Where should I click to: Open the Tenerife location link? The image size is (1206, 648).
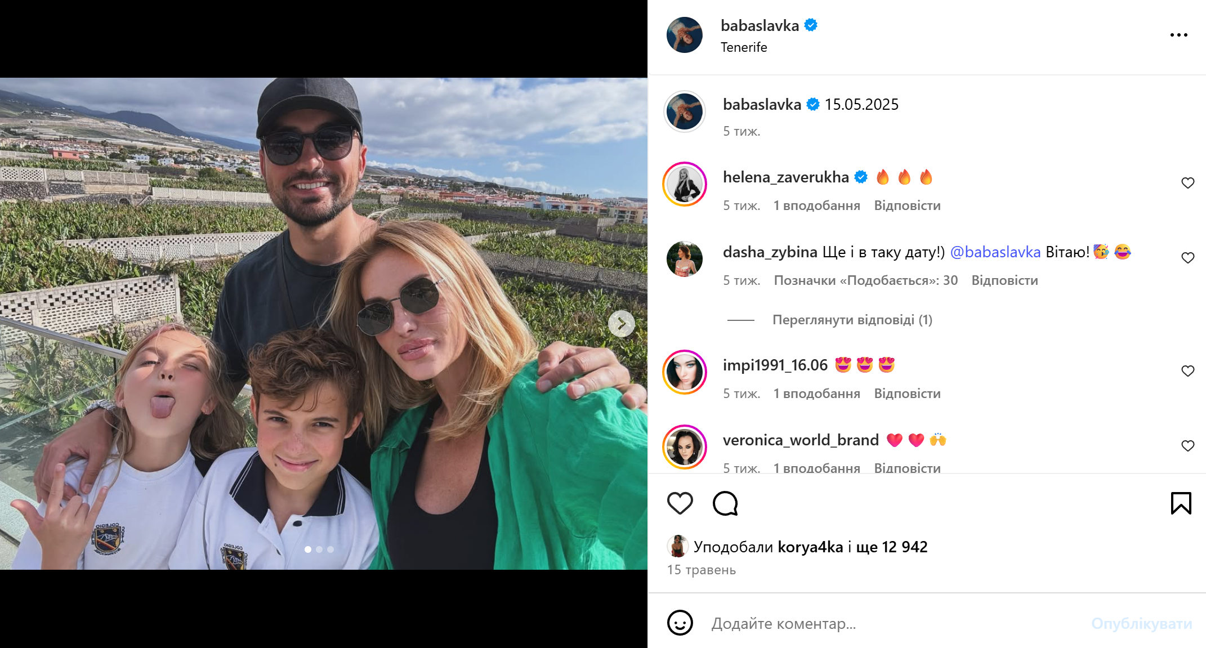coord(744,47)
